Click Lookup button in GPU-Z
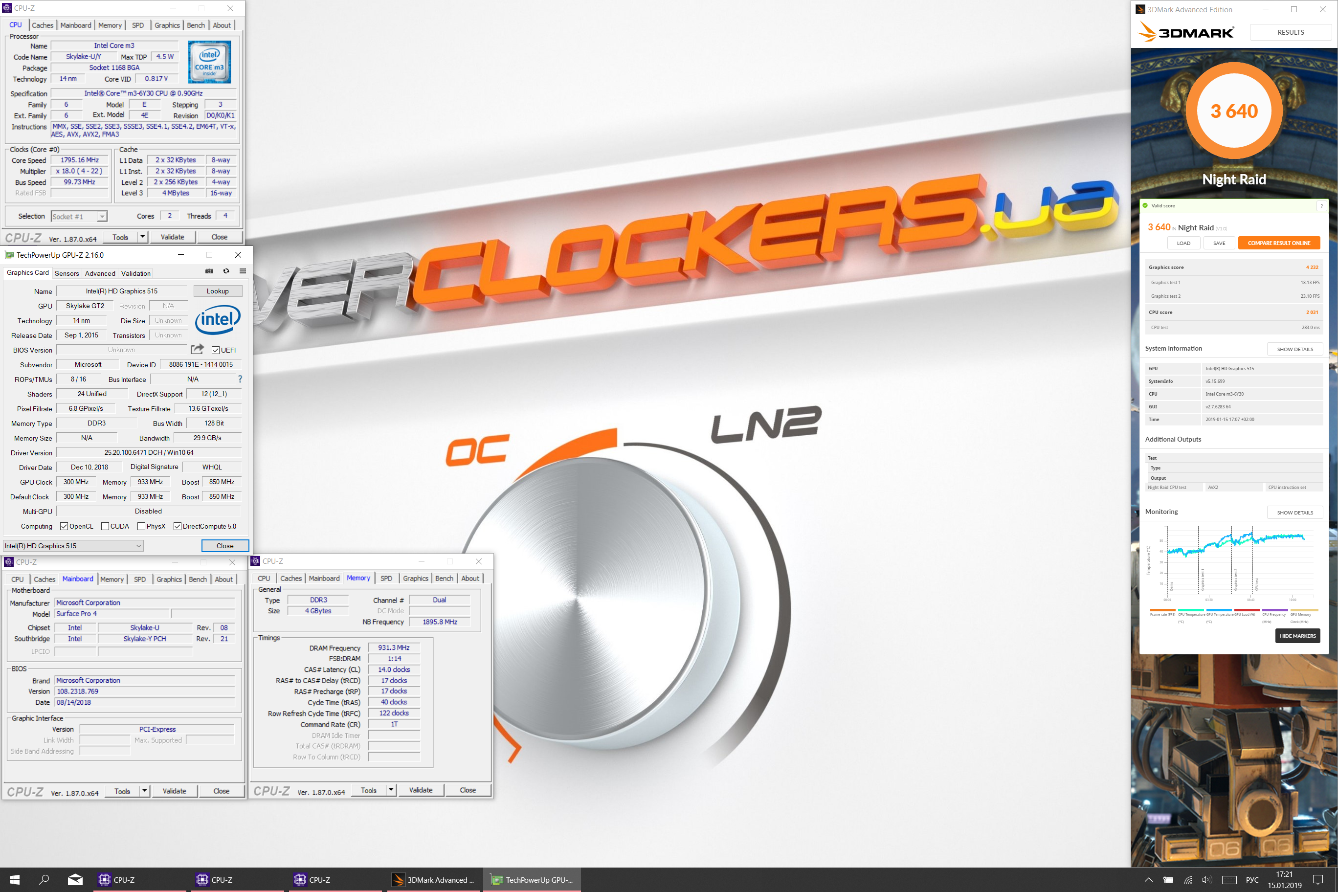The height and width of the screenshot is (892, 1338). pos(217,290)
